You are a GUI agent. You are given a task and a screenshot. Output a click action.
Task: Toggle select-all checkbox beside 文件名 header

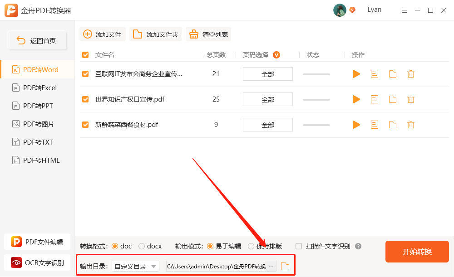coord(85,55)
